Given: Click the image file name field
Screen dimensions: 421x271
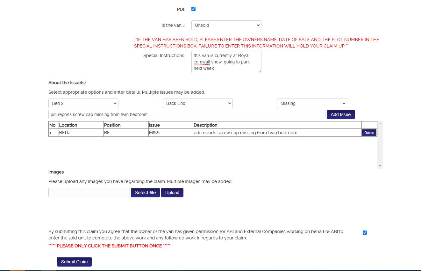Looking at the screenshot, I should 89,193.
